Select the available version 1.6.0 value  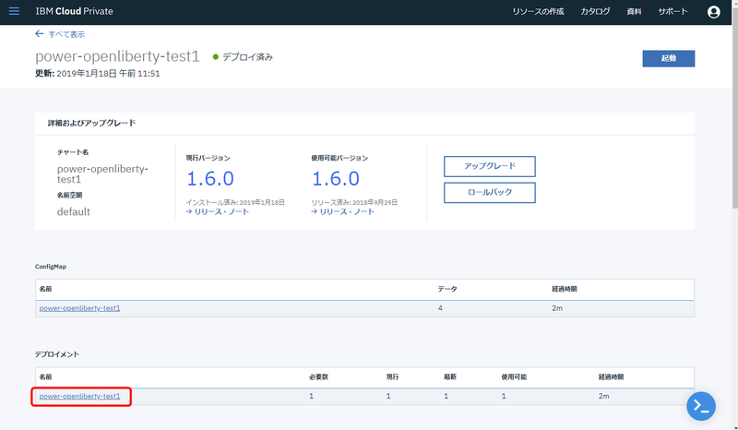click(336, 179)
